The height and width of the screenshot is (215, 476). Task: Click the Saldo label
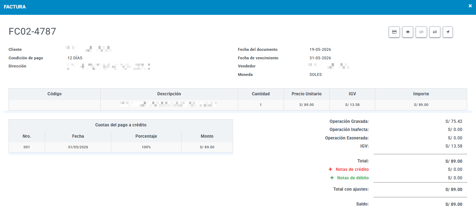click(x=363, y=204)
